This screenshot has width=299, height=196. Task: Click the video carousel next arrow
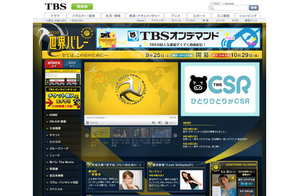click(175, 136)
